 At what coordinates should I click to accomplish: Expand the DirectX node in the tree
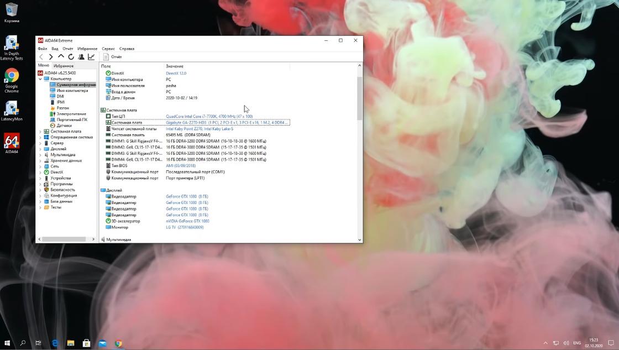coord(40,172)
